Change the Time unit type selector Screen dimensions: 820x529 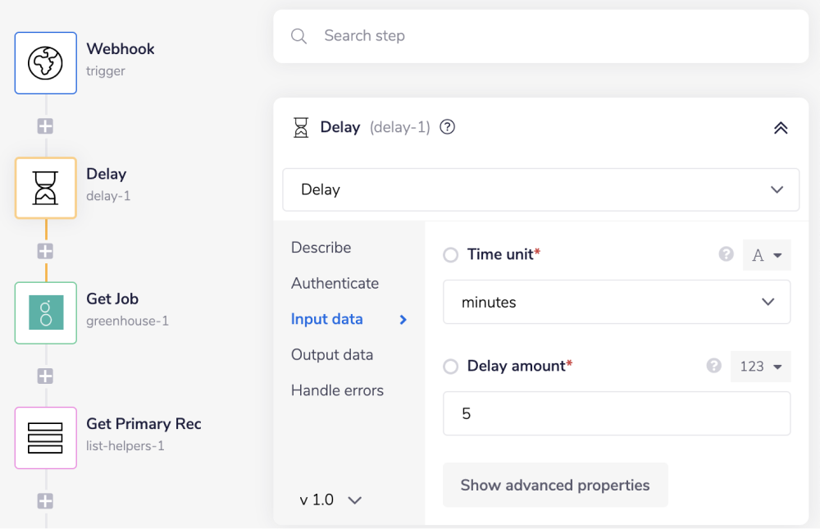coord(767,255)
